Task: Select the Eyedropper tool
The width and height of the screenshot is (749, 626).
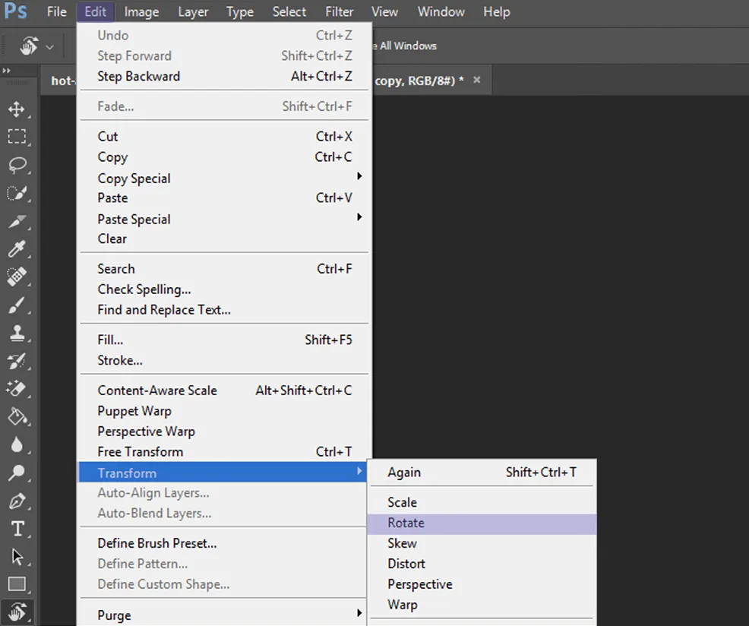Action: point(17,249)
